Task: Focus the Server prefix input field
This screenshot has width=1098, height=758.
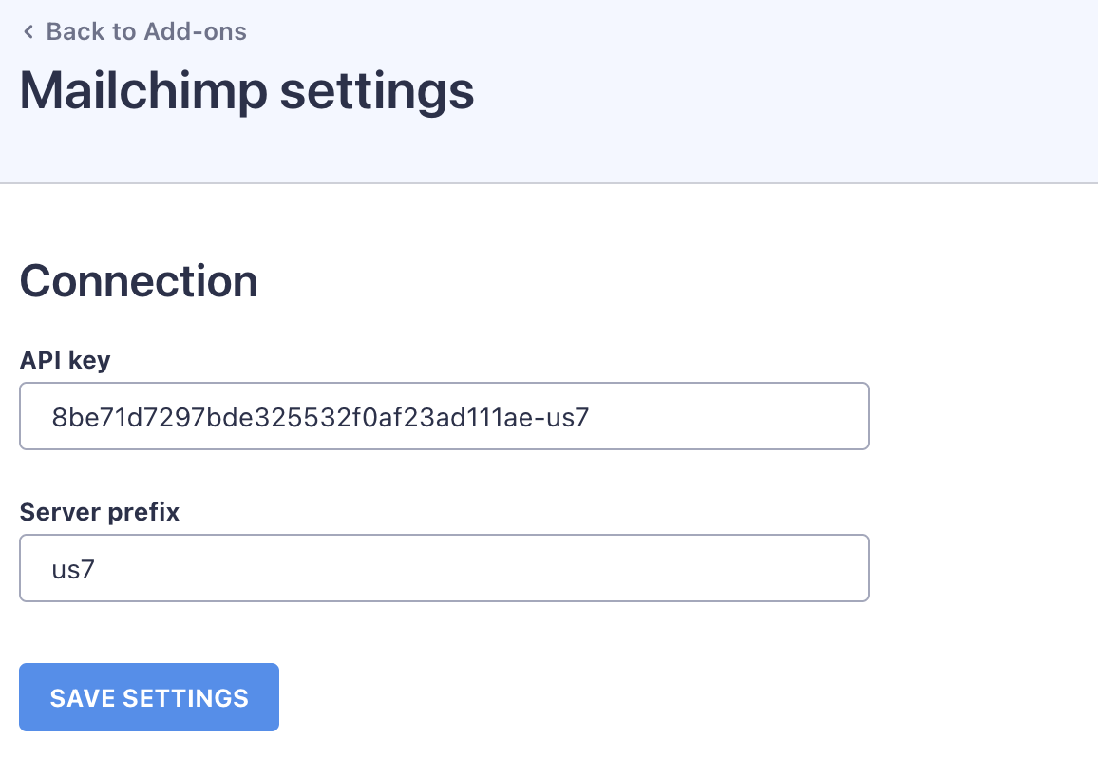Action: click(444, 568)
